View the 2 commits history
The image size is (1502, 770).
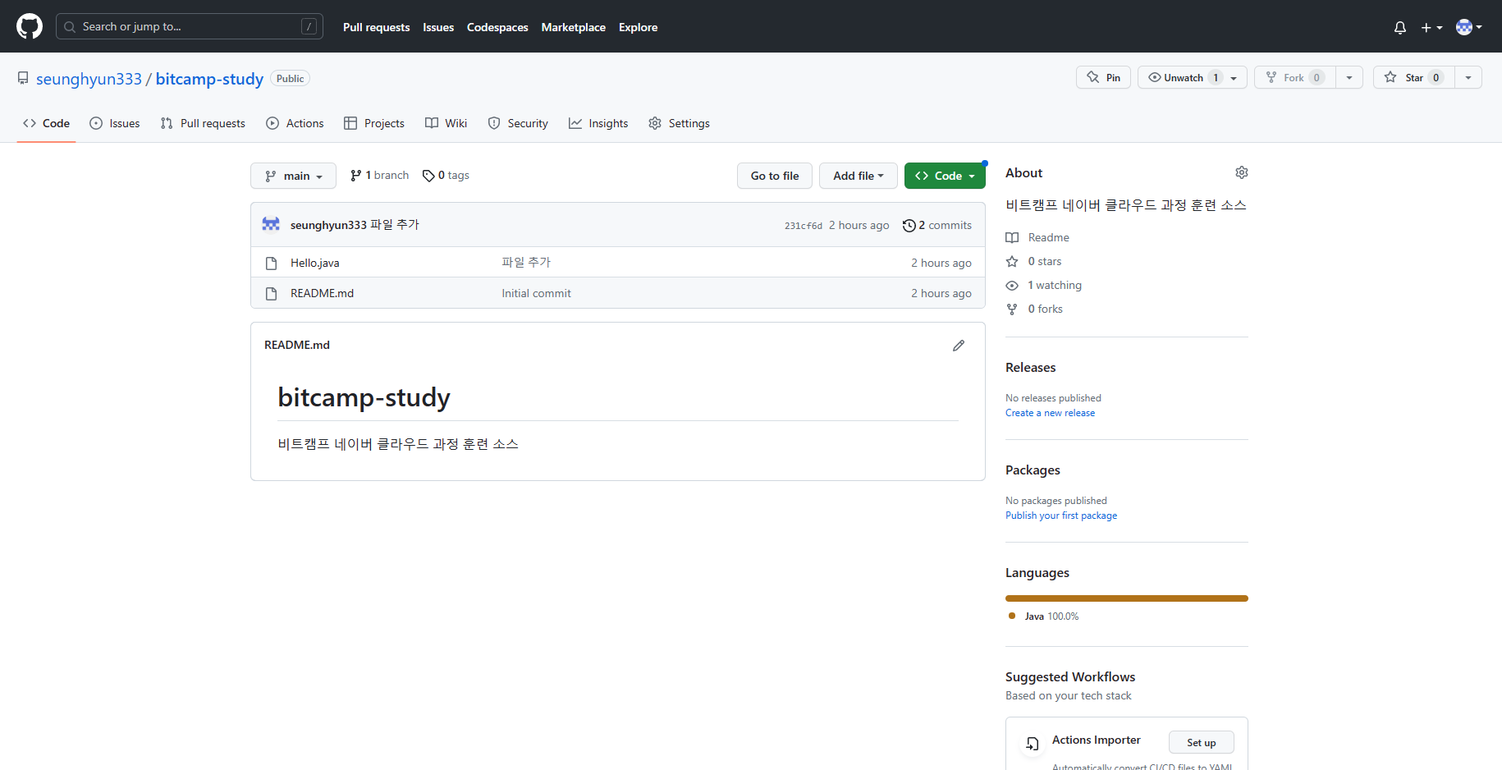pyautogui.click(x=936, y=225)
